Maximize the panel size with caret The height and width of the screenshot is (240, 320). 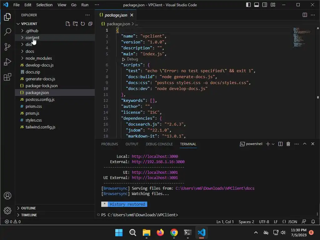coord(304,144)
